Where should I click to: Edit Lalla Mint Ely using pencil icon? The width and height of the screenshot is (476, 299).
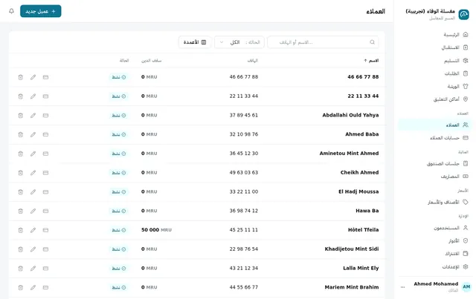pyautogui.click(x=33, y=269)
